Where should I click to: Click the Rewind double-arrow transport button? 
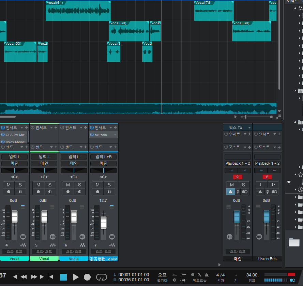tap(24, 277)
